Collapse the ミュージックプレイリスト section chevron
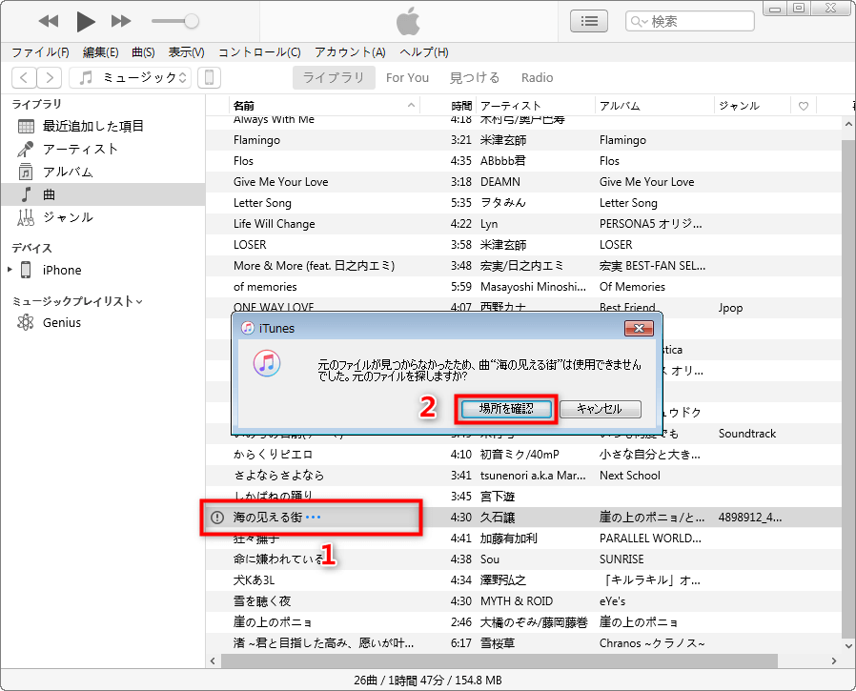The width and height of the screenshot is (856, 691). click(139, 302)
